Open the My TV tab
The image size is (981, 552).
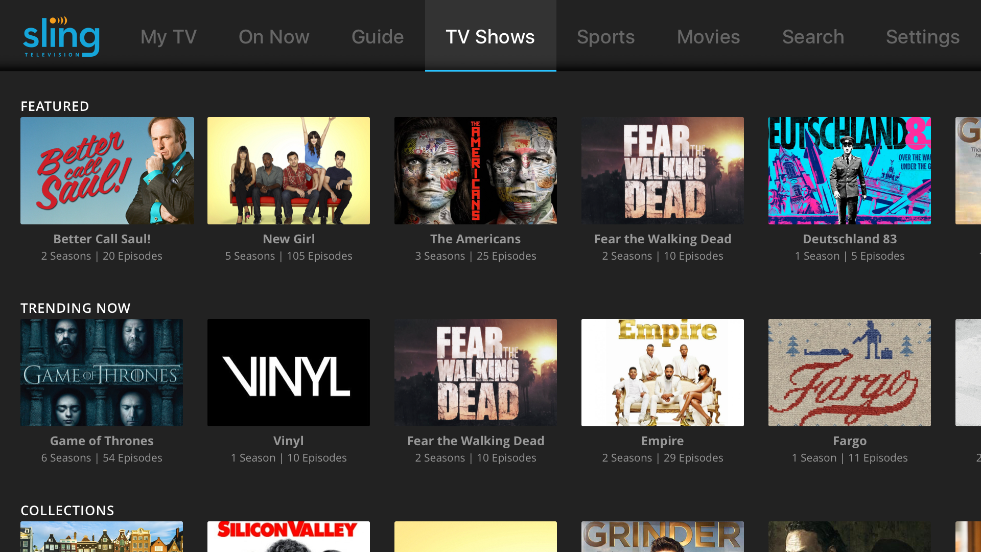pos(169,37)
